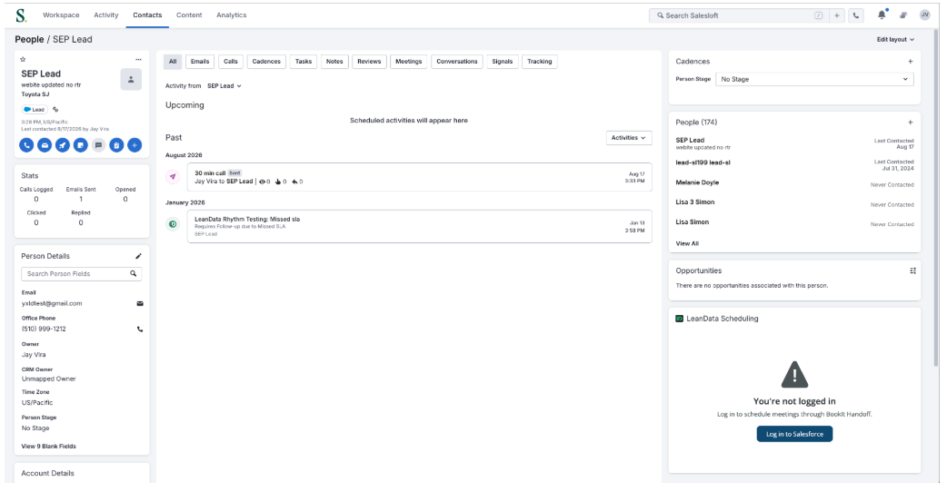Select the Reviews filter tab
The image size is (947, 492).
(x=369, y=62)
